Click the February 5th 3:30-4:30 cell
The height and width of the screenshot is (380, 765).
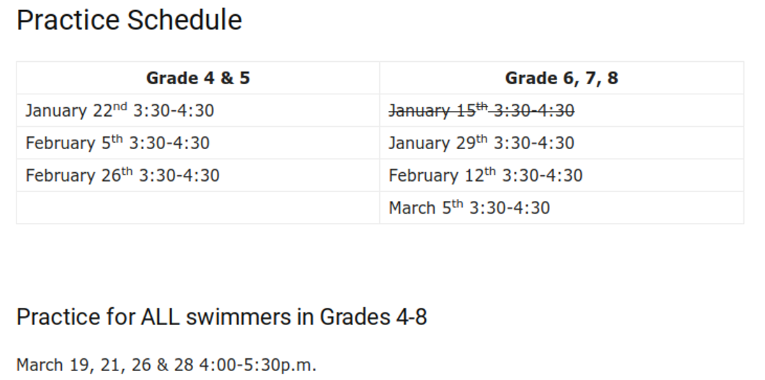(198, 143)
